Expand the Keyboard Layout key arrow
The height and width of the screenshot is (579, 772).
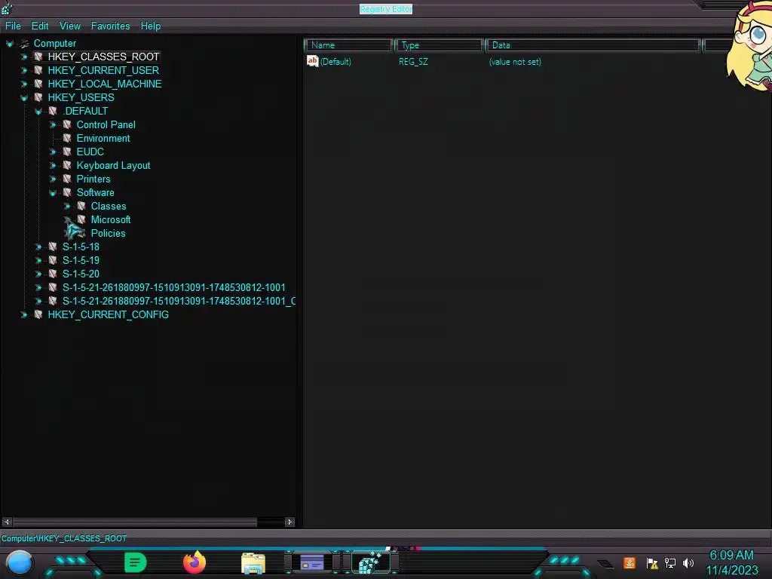pos(53,166)
